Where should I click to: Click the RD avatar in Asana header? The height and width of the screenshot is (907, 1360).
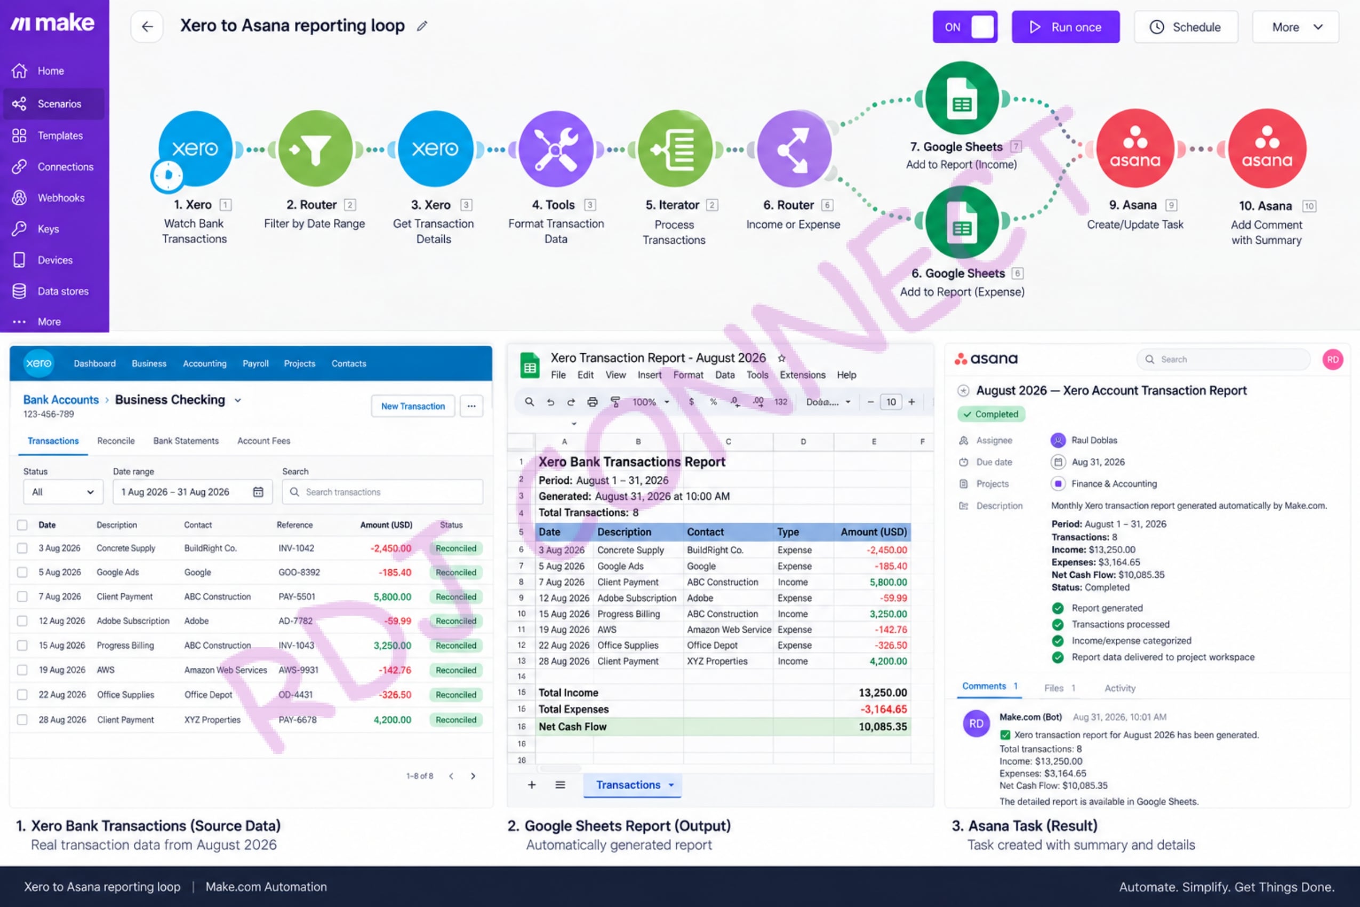tap(1333, 359)
